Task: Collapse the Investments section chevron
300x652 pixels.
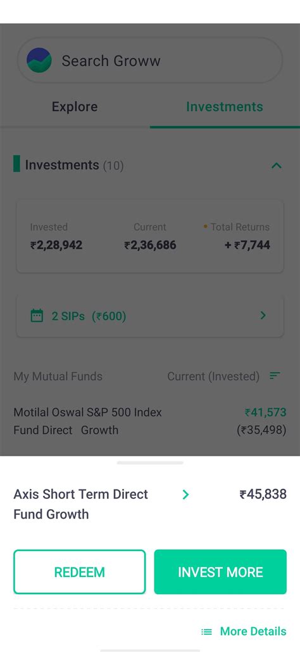Action: (x=277, y=166)
